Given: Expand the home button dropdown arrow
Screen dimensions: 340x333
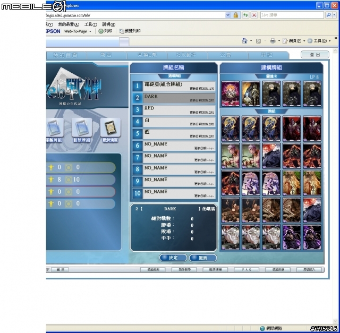Looking at the screenshot, I should point(251,41).
